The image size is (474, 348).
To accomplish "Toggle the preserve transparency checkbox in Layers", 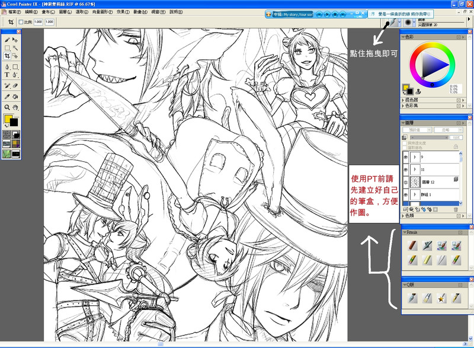I will 405,143.
